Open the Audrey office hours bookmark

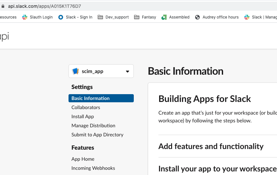[217, 17]
